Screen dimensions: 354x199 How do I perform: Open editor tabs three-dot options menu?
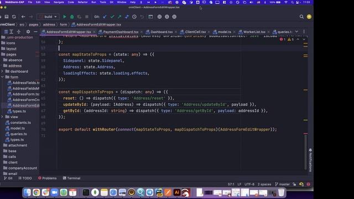coord(304,32)
